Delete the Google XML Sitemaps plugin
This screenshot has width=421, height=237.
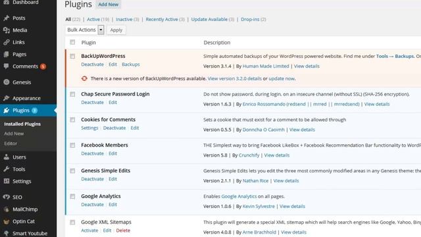tap(123, 230)
